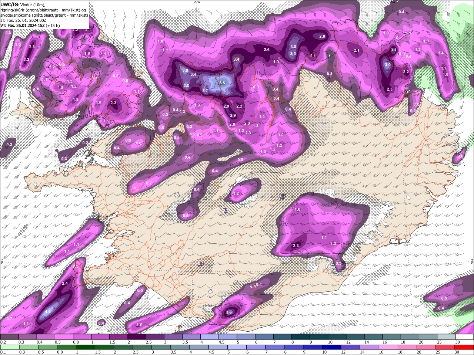Screen dimensions: 474x355
Task: Click the 'UWC/IG: Vindur (10m)' title line
Action: click(x=23, y=4)
